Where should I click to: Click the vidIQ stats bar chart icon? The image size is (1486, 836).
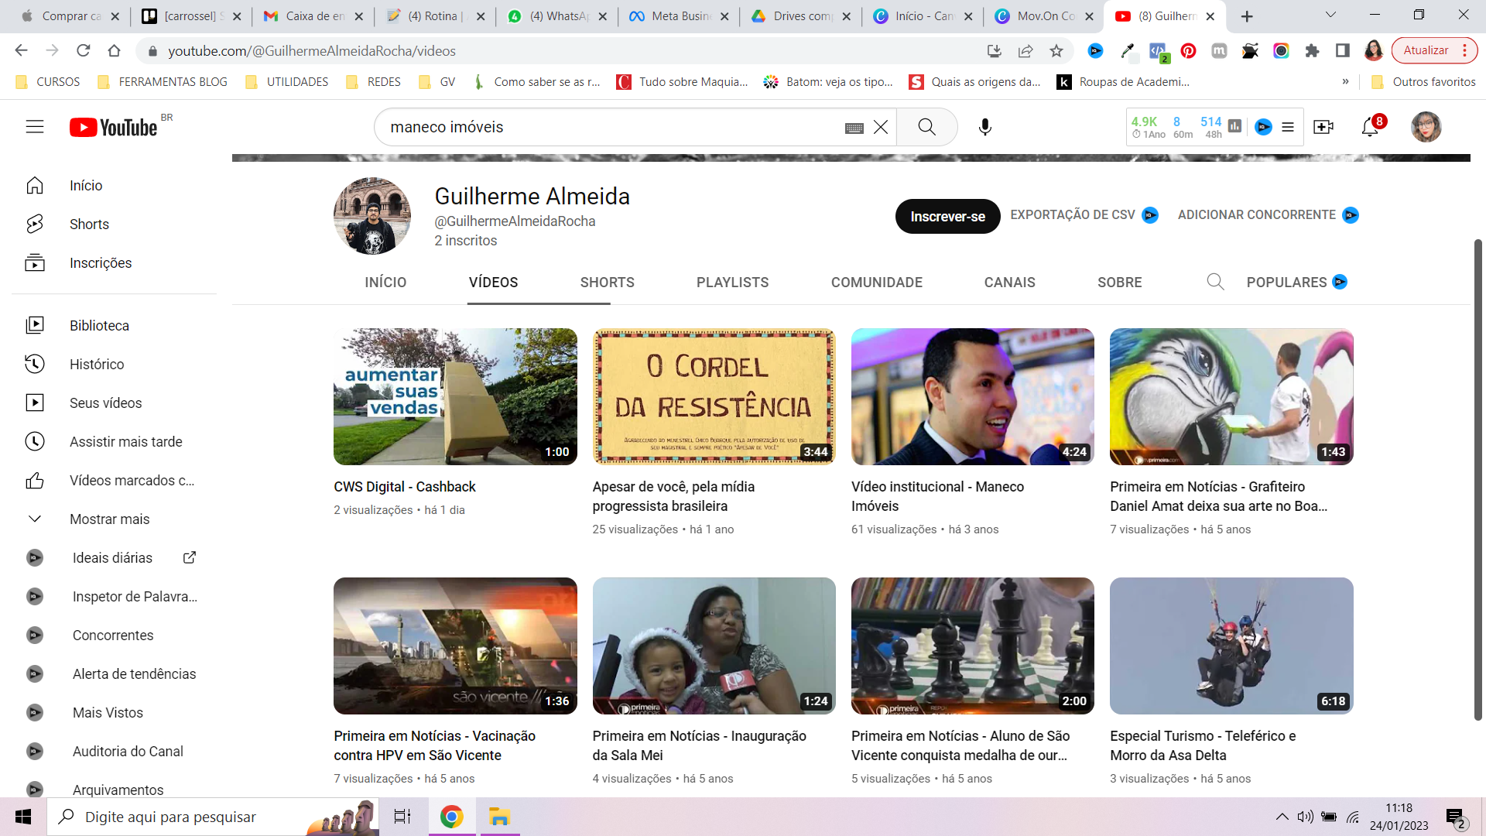(x=1235, y=126)
